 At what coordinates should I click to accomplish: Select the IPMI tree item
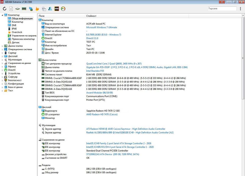click(x=14, y=29)
